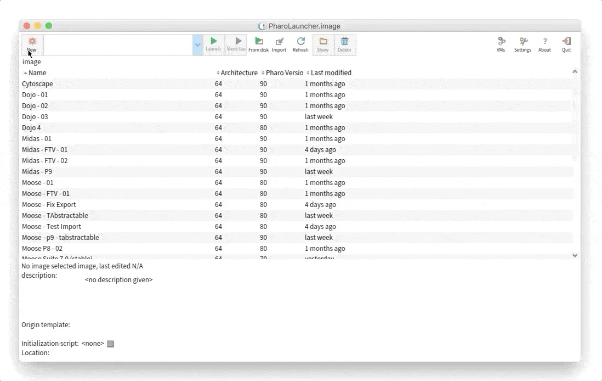
Task: Click the template name input field
Action: click(118, 45)
